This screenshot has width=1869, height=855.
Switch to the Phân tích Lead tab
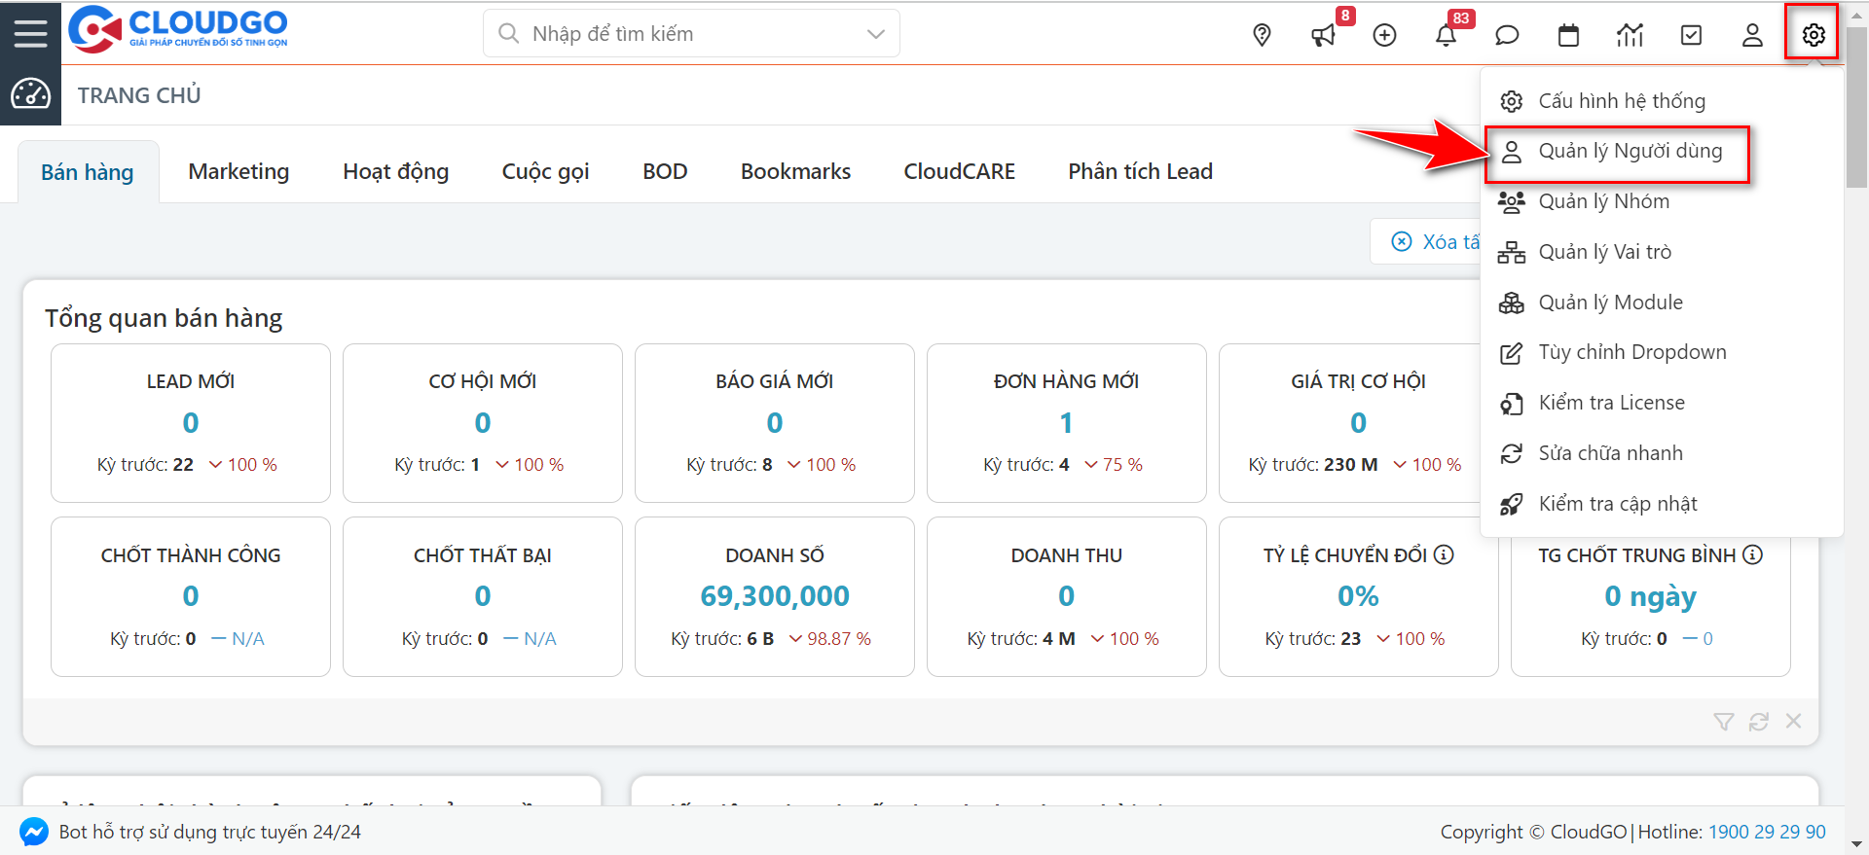click(1140, 172)
